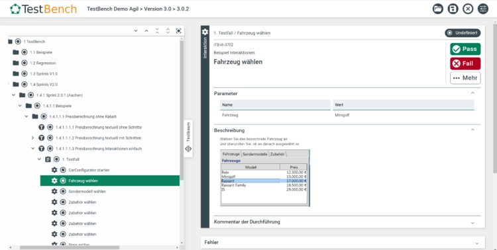This screenshot has width=497, height=250.
Task: Collapse all tree nodes with inward arrows icon
Action: pyautogui.click(x=157, y=30)
